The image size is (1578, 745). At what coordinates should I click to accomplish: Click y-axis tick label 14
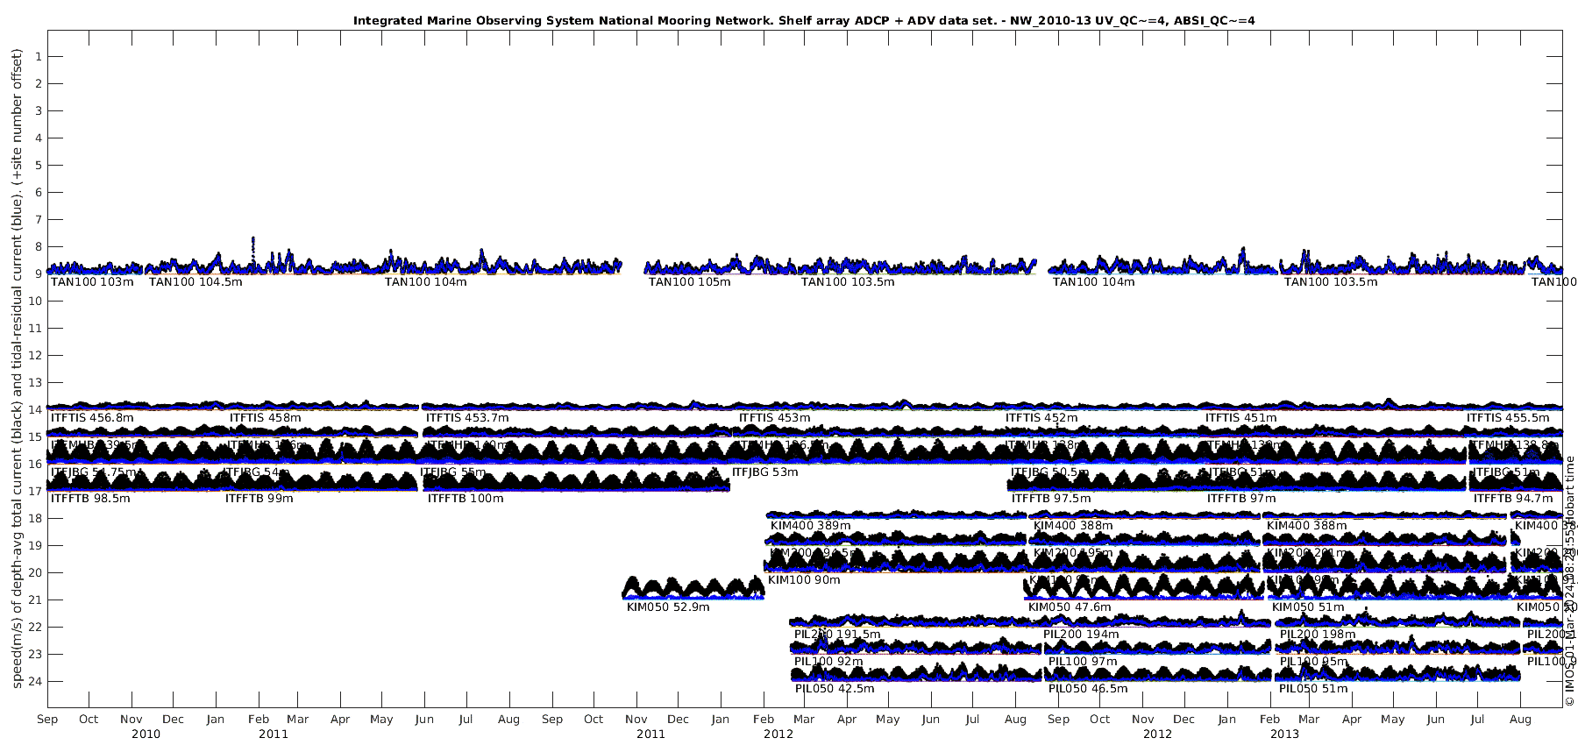click(34, 410)
